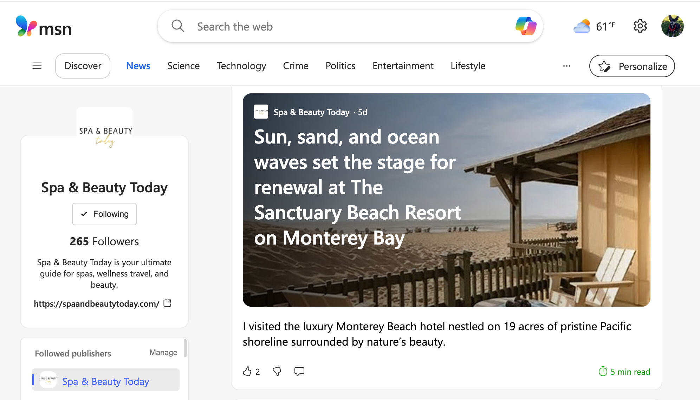
Task: Open the hamburger navigation menu
Action: [37, 66]
